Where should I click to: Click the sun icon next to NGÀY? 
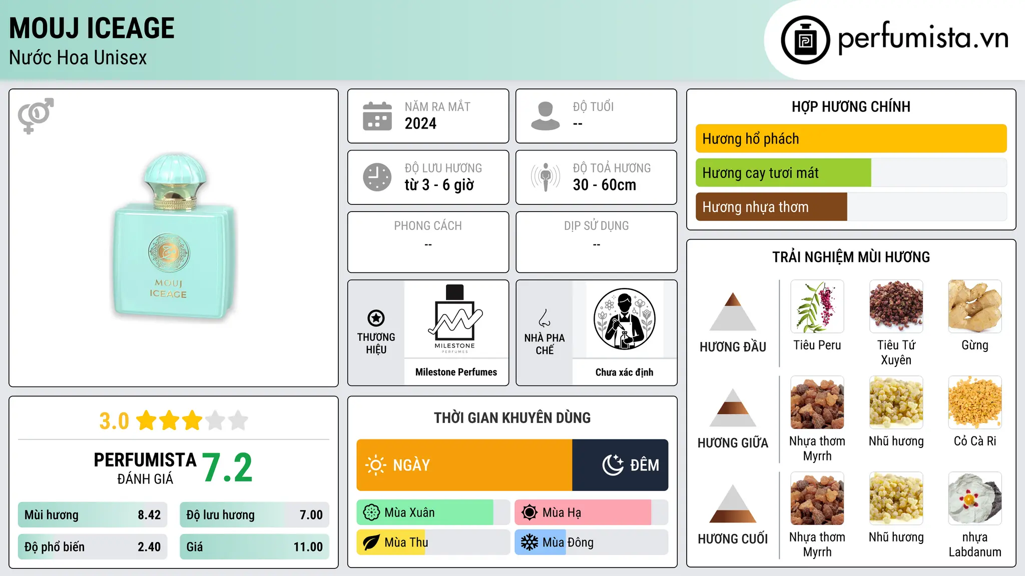click(376, 465)
